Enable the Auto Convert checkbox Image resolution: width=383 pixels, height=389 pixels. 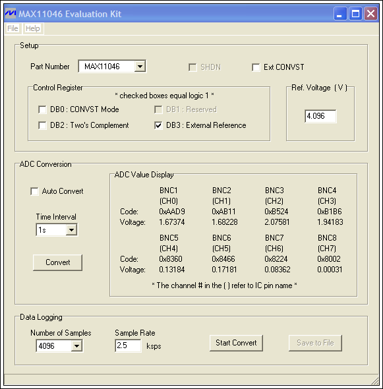(34, 191)
